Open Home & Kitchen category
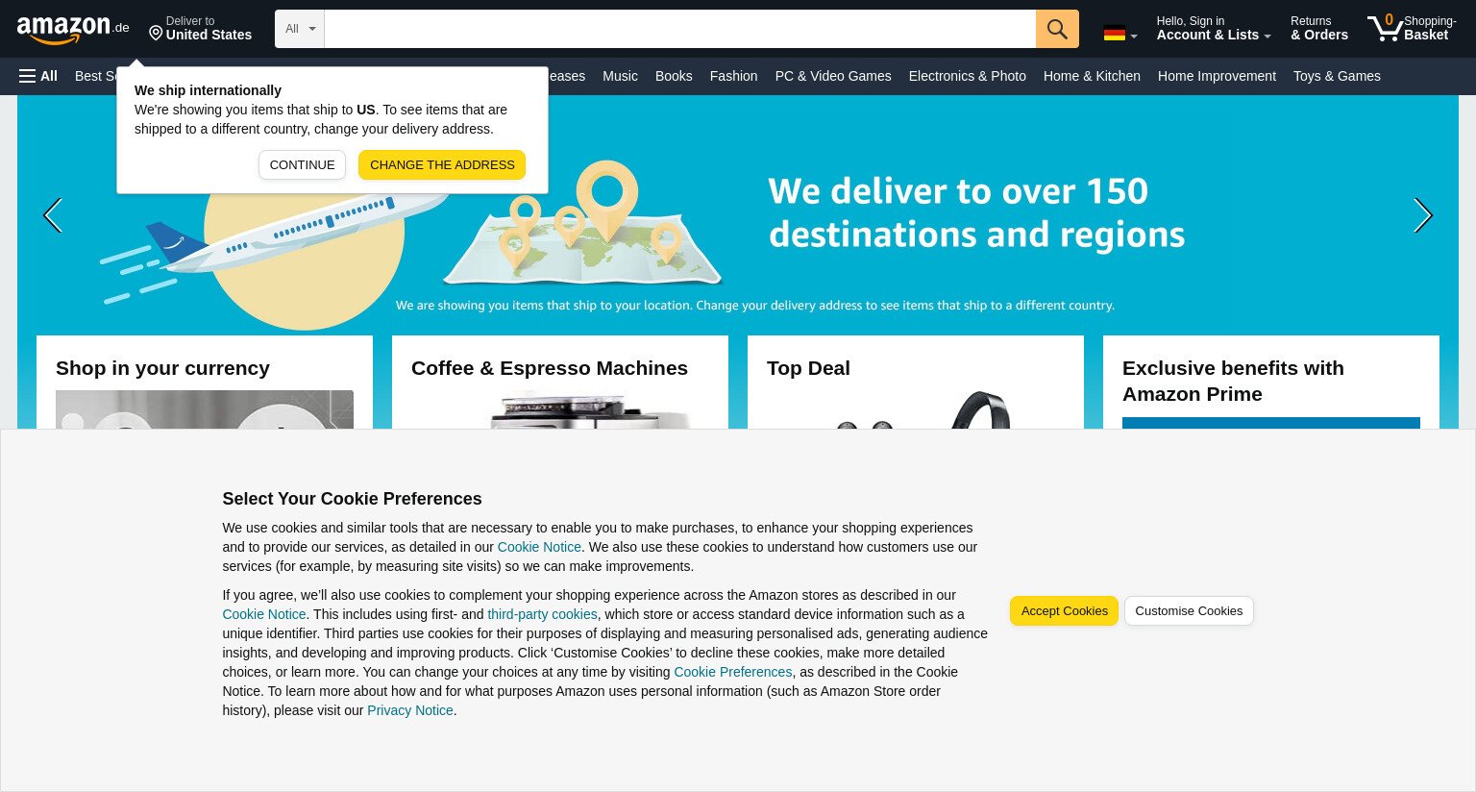 1092,76
